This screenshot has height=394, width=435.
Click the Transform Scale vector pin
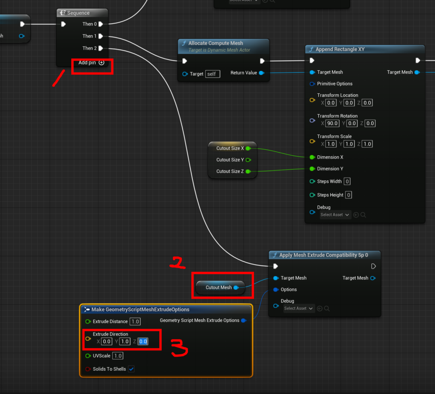(312, 141)
